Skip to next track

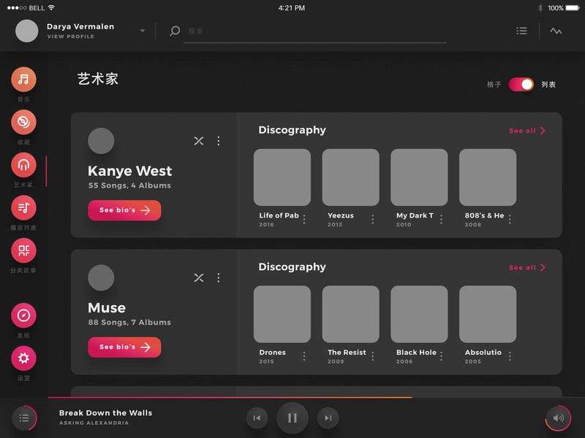click(x=328, y=418)
